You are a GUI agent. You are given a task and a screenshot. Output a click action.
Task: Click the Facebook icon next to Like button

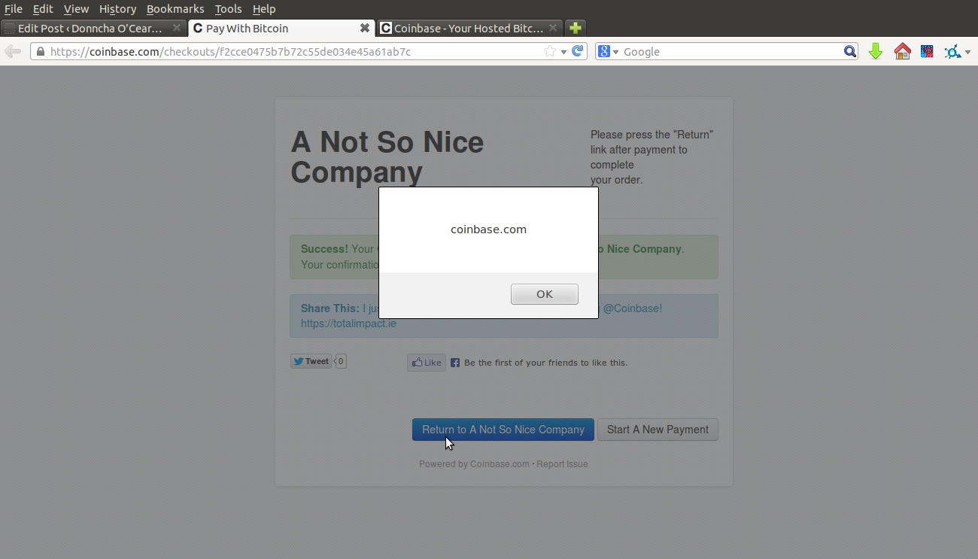(455, 362)
